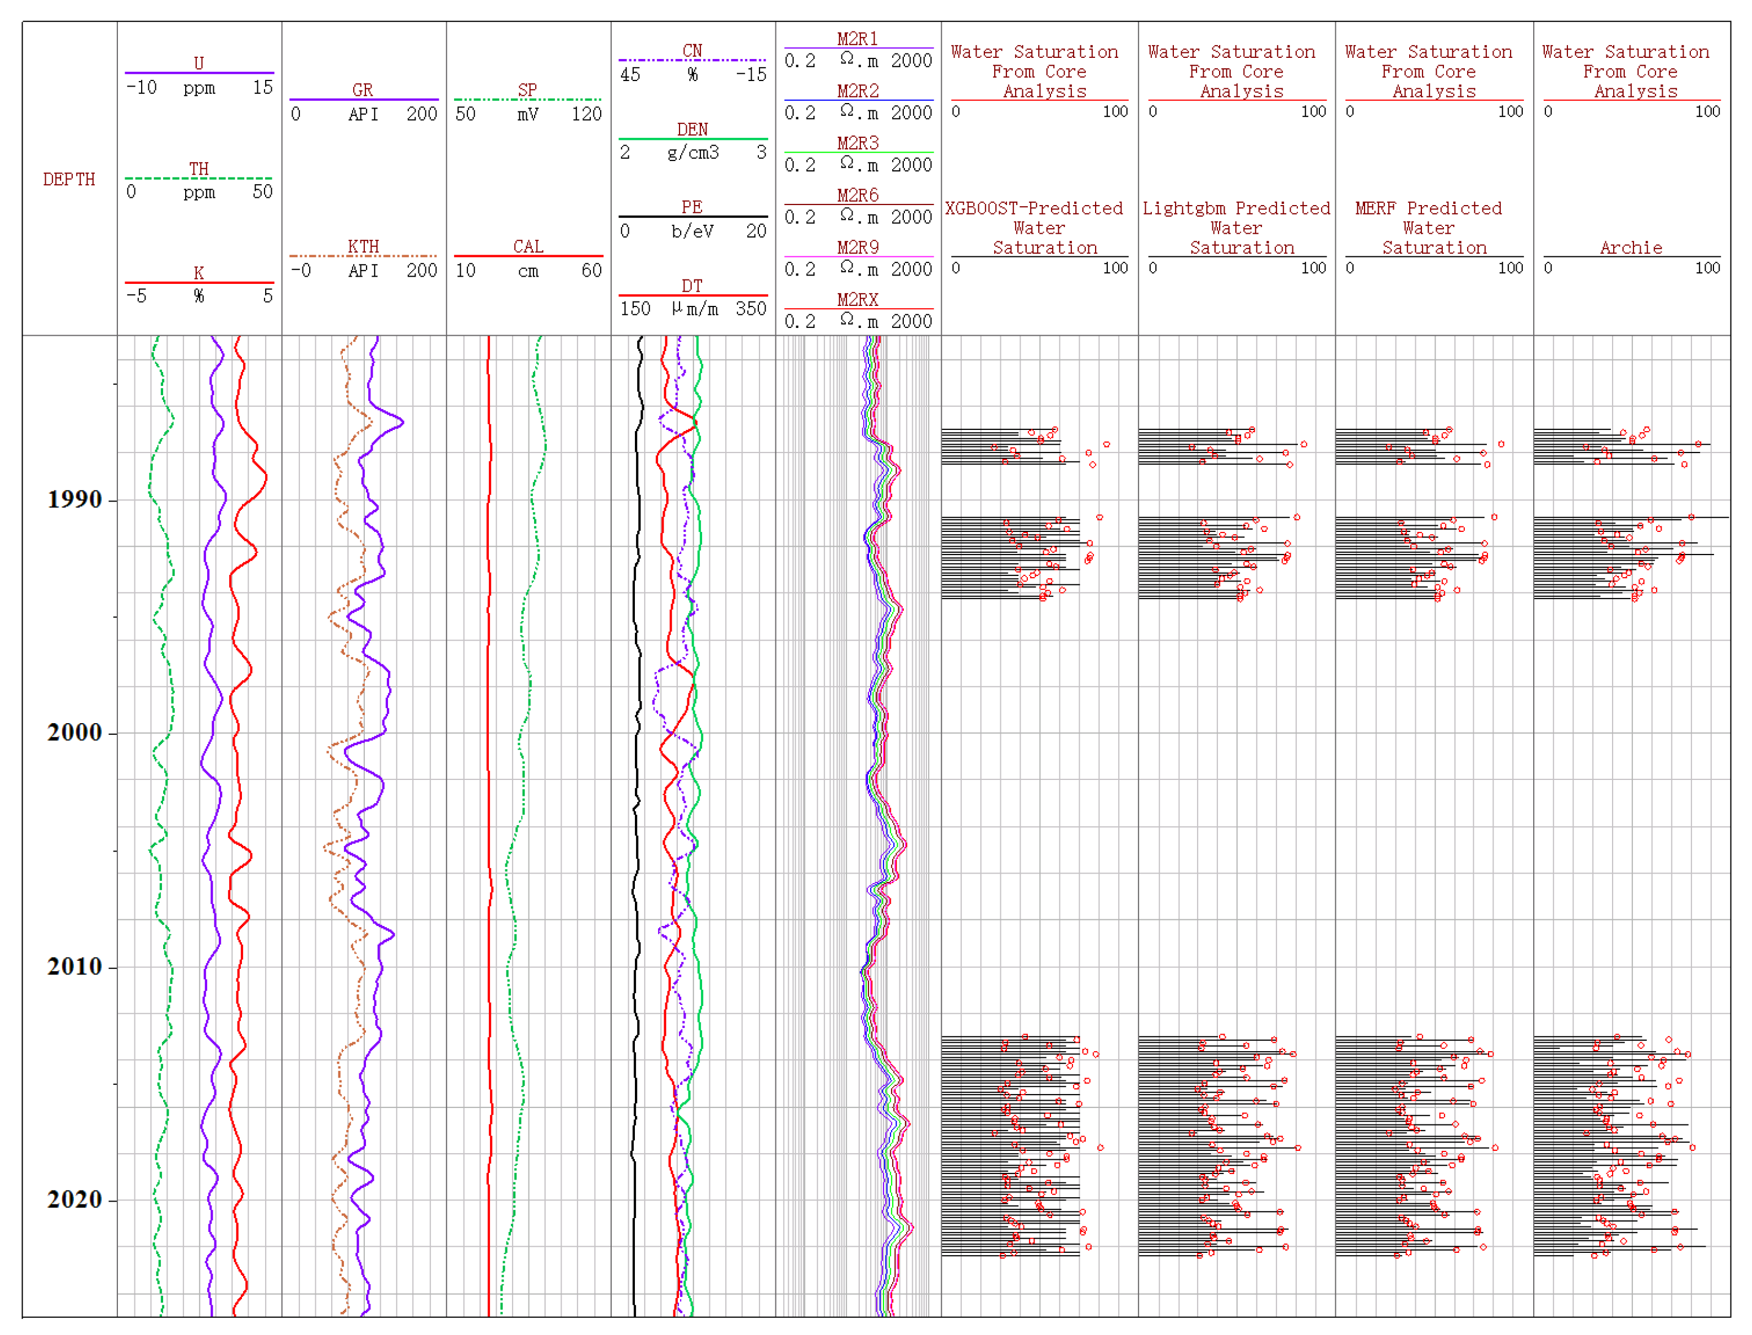Image resolution: width=1752 pixels, height=1335 pixels.
Task: Select the CN neutron curve header
Action: 692,51
